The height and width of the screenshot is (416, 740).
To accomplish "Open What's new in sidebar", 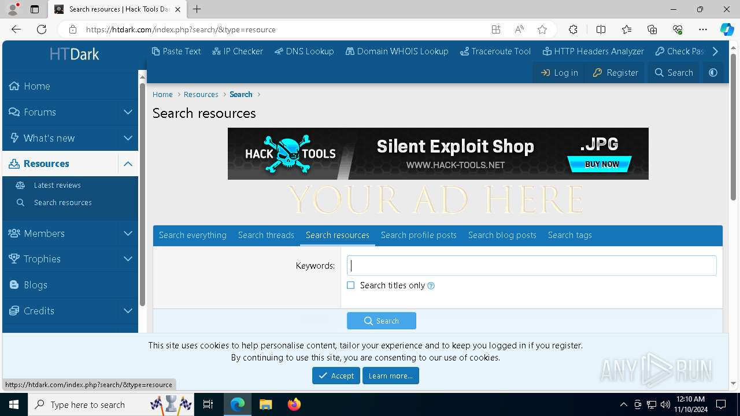I will (x=49, y=138).
